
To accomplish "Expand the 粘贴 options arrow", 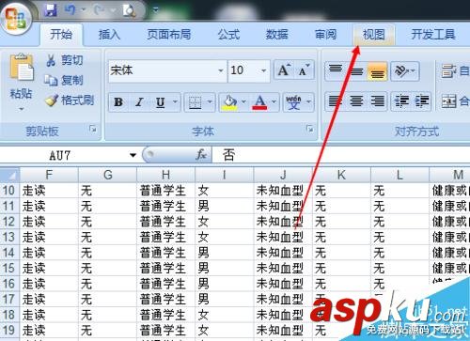I will [x=22, y=109].
